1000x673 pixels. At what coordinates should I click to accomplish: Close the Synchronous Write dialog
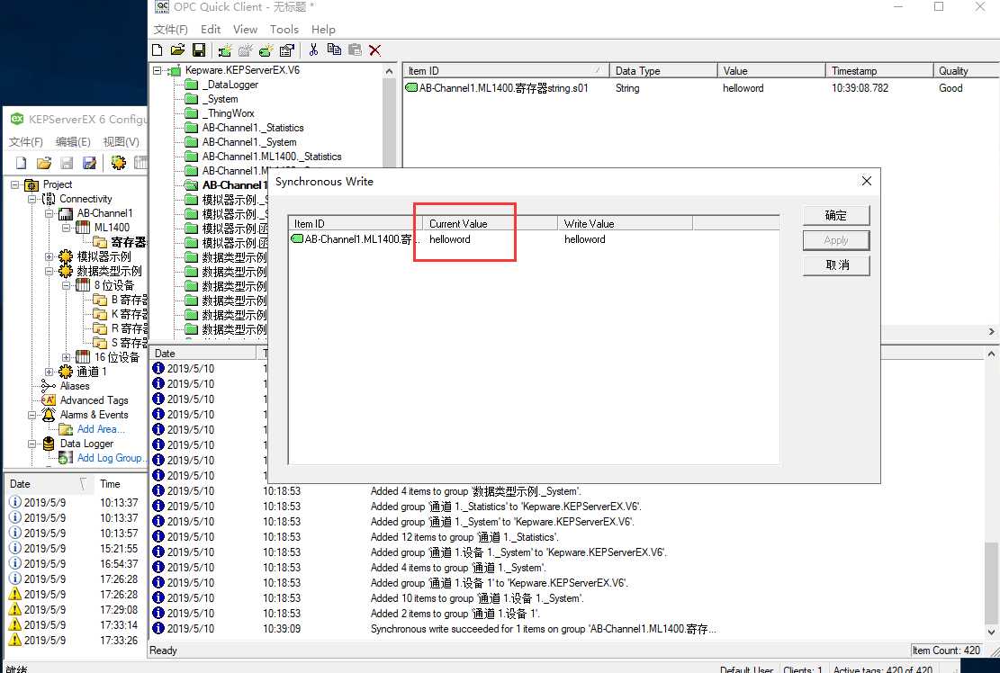(866, 181)
